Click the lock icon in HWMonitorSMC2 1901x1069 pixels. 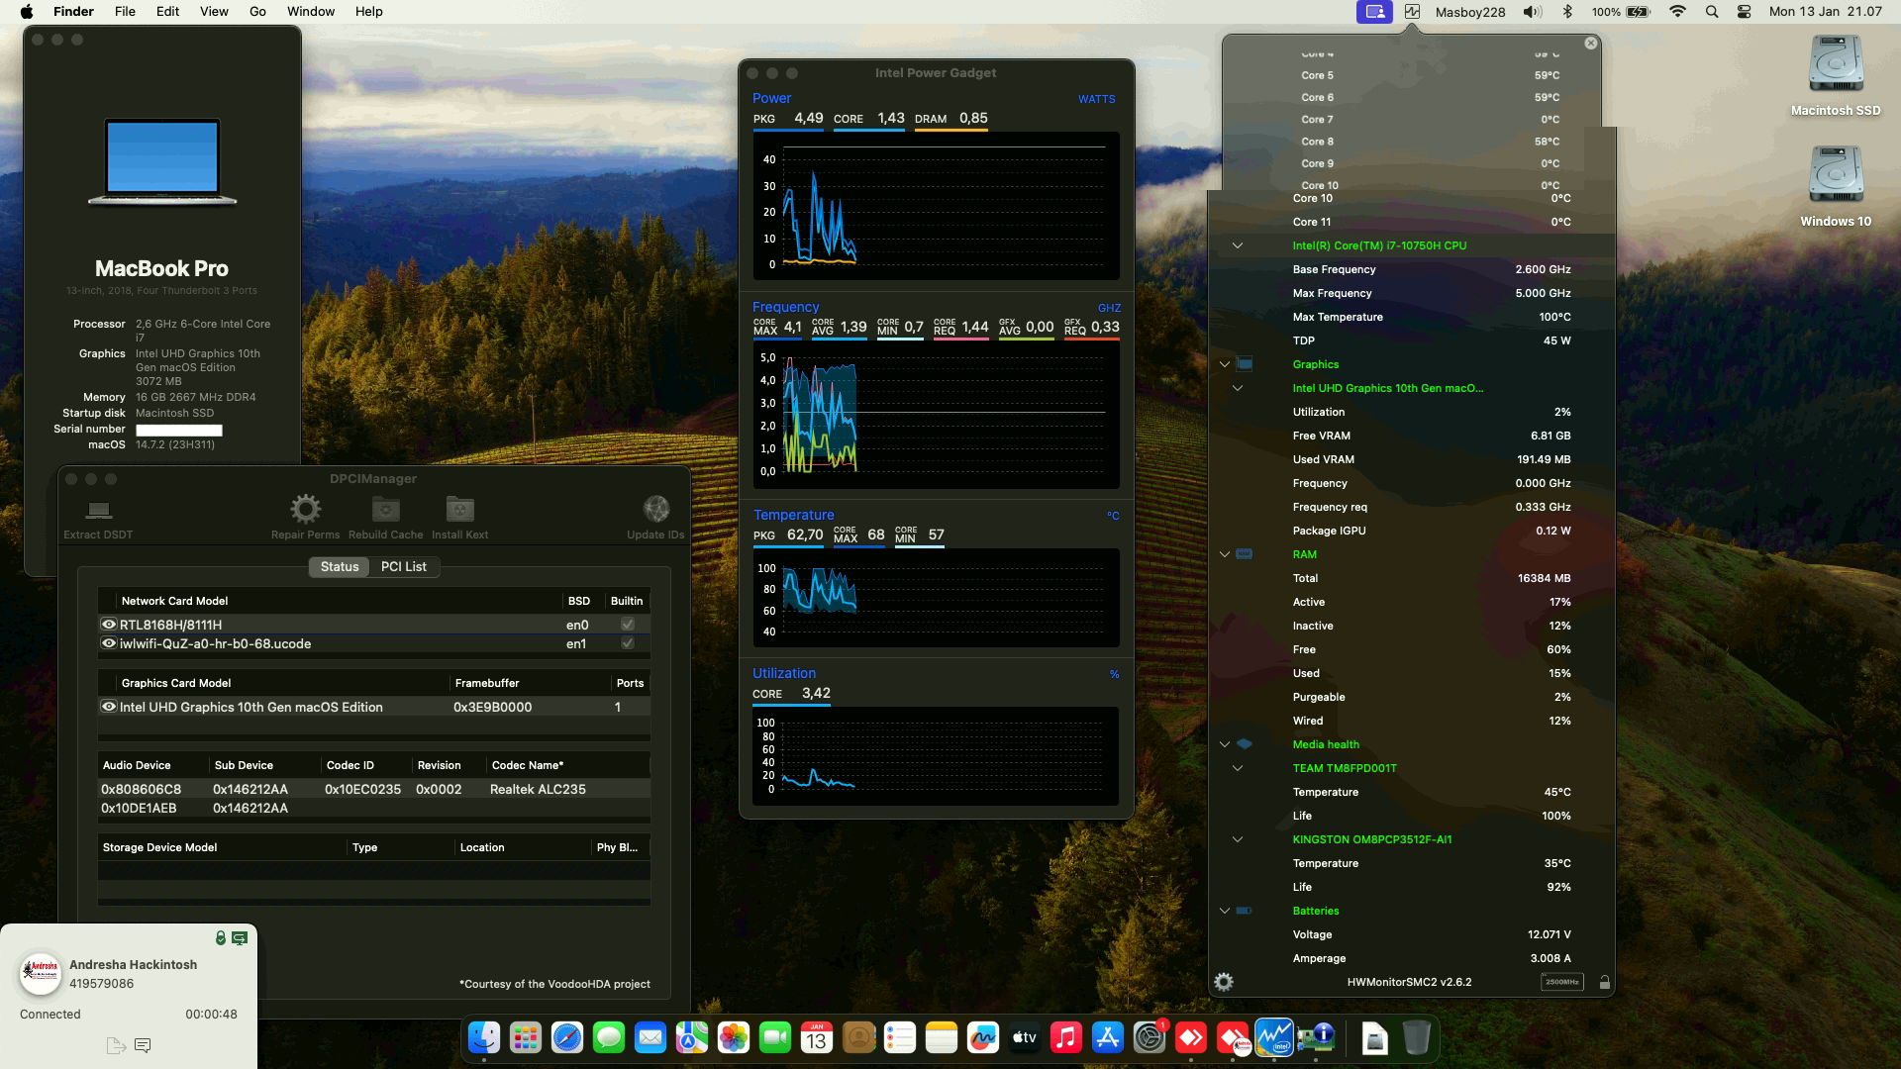tap(1605, 982)
